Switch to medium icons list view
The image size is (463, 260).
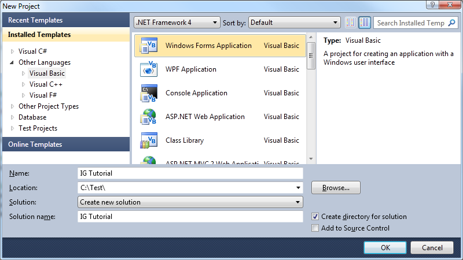tap(365, 23)
